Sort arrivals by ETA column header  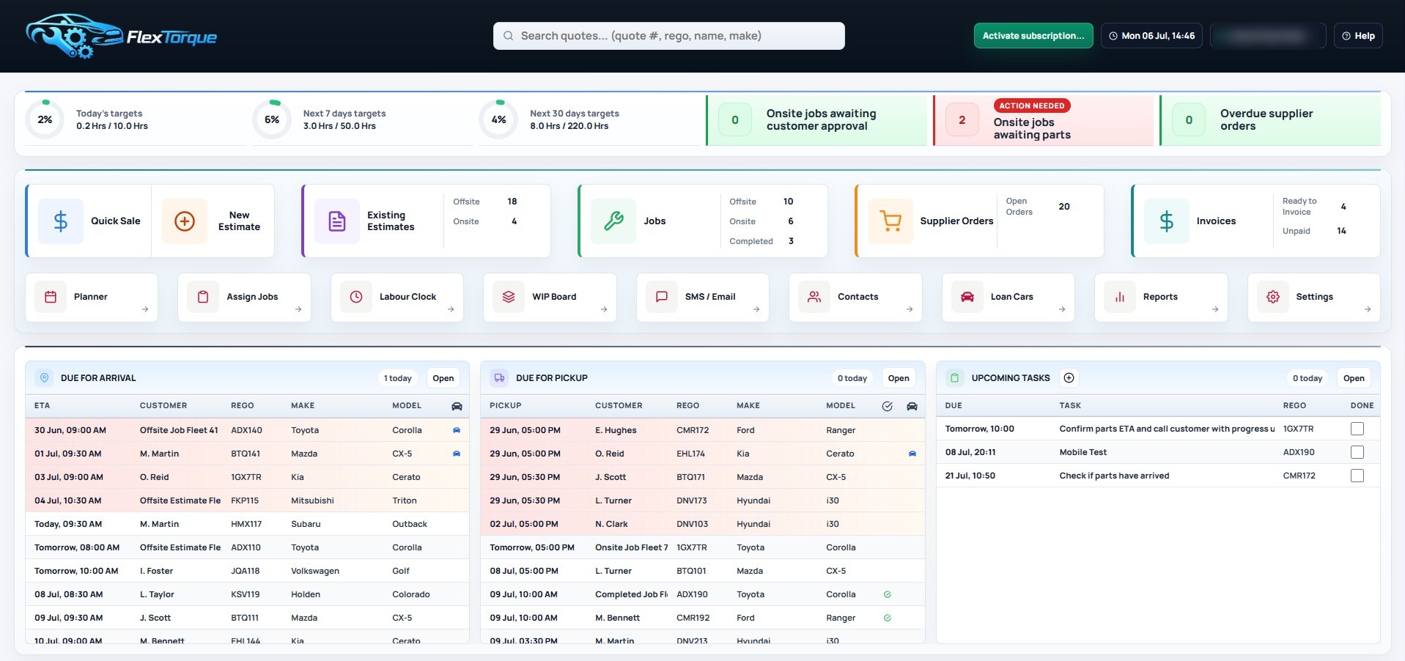[43, 405]
